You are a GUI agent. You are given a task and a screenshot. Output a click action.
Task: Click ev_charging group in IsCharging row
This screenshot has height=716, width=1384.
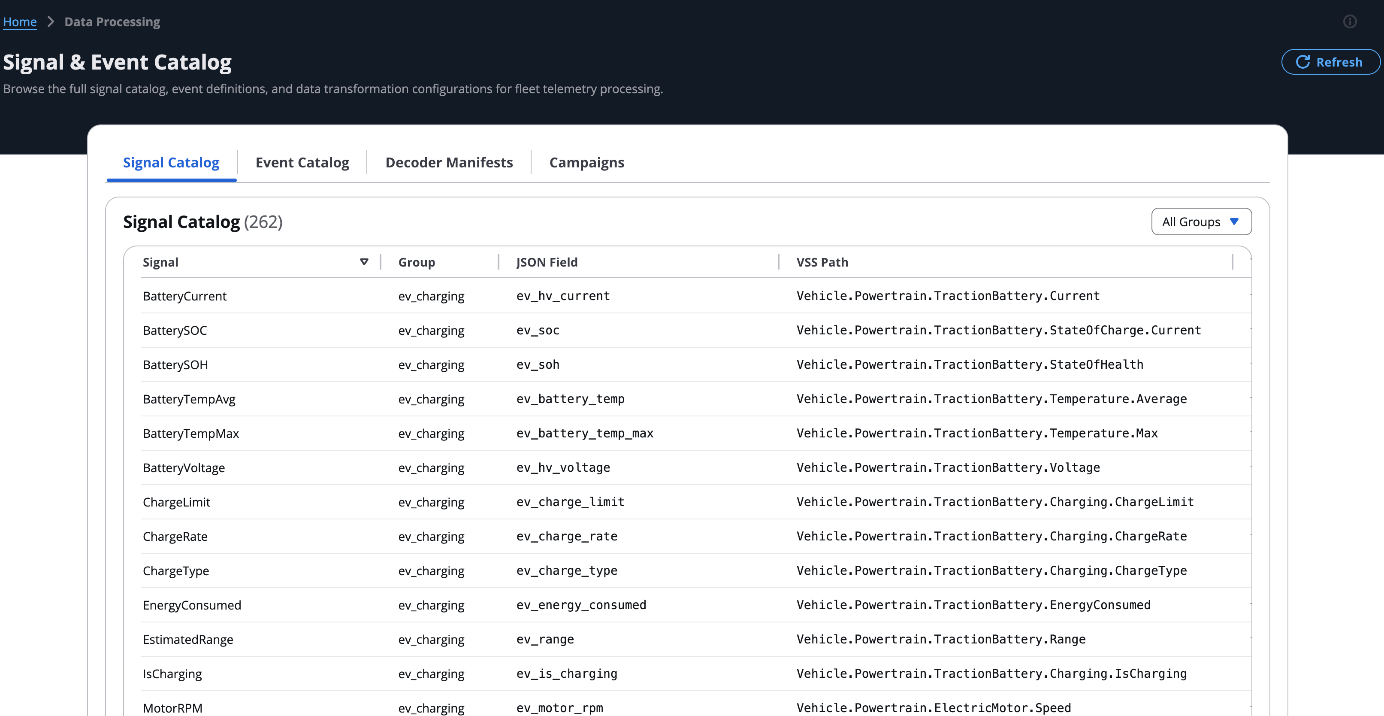pyautogui.click(x=431, y=674)
